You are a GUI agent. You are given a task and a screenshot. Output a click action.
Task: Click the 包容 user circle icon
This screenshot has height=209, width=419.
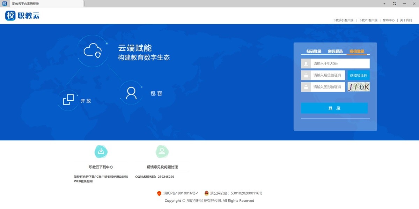point(131,93)
